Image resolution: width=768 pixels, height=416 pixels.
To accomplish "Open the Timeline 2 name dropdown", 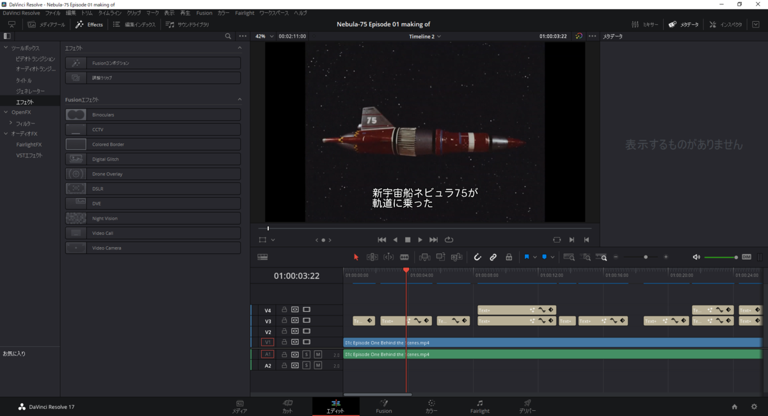I will [x=425, y=36].
